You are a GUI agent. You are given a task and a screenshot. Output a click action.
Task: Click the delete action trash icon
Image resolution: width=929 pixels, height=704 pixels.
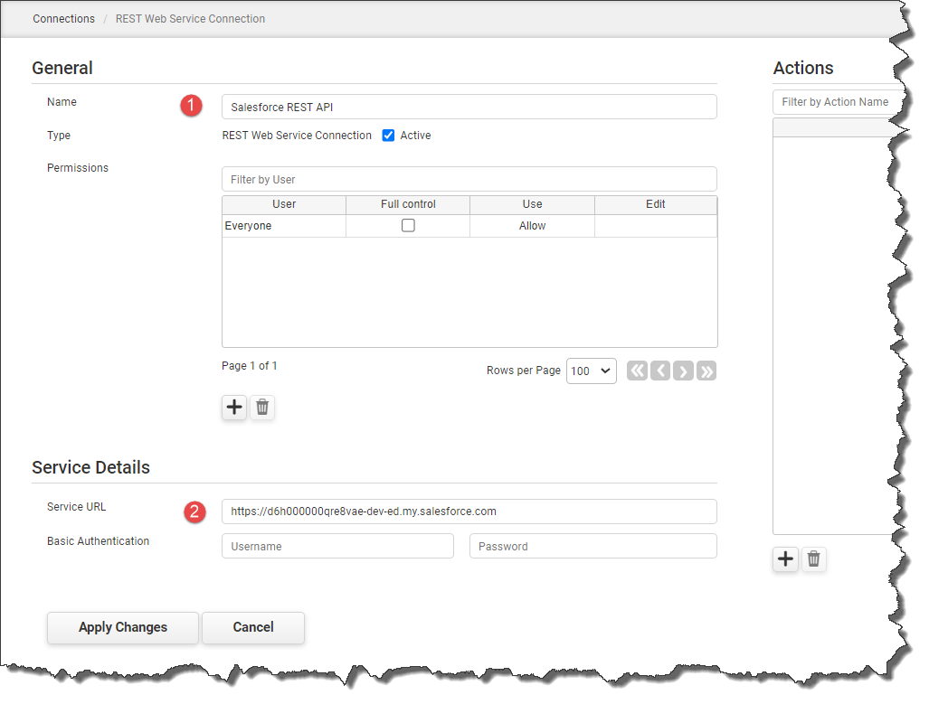814,559
